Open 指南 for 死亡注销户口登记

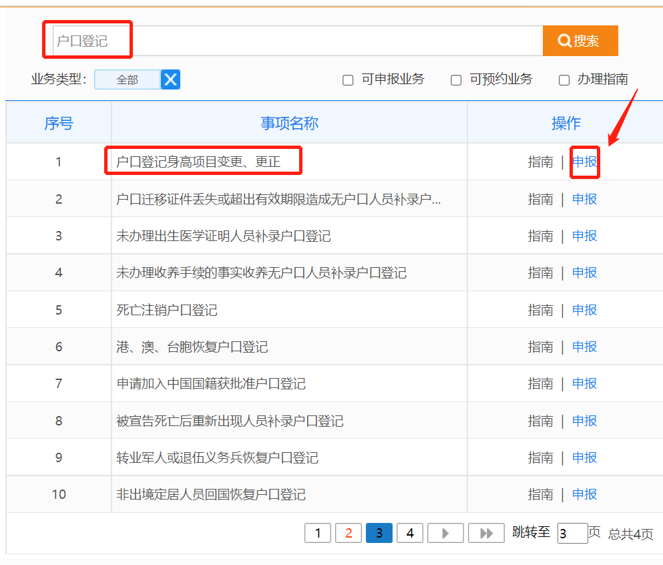(540, 310)
